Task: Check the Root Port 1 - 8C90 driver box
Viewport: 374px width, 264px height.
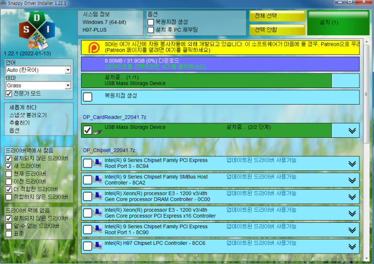Action: click(x=88, y=230)
